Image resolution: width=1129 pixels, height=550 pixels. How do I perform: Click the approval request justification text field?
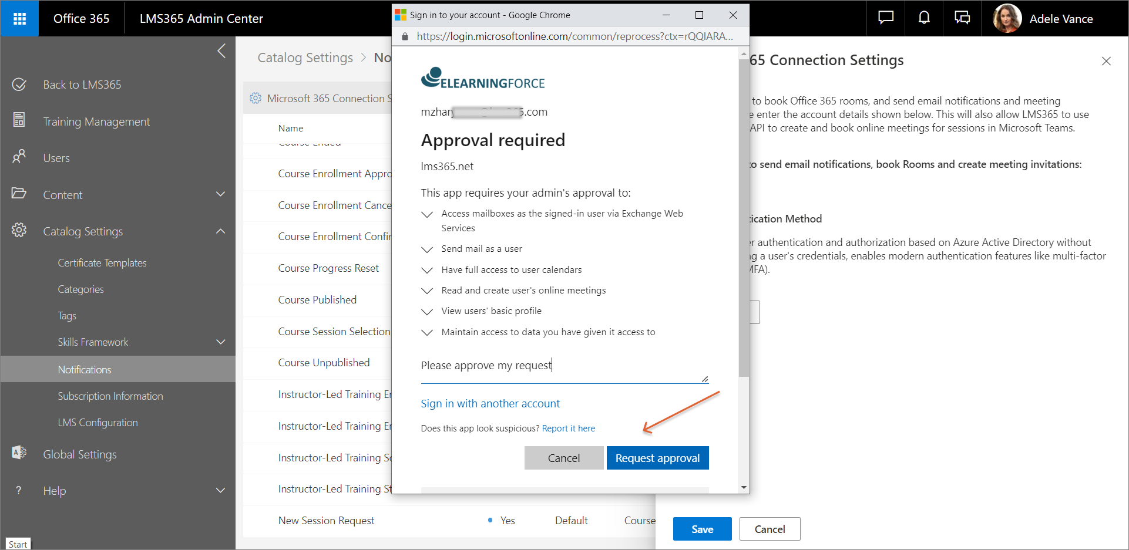tap(564, 366)
